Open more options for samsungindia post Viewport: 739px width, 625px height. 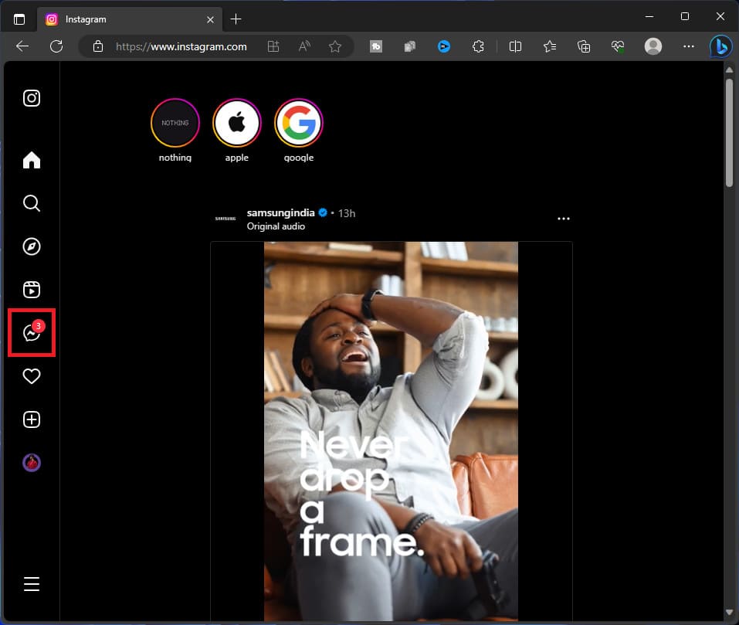pyautogui.click(x=564, y=219)
